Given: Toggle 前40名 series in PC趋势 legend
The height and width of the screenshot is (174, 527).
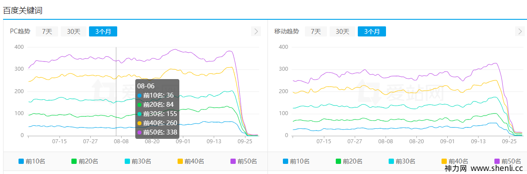Looking at the screenshot, I should click(x=190, y=161).
